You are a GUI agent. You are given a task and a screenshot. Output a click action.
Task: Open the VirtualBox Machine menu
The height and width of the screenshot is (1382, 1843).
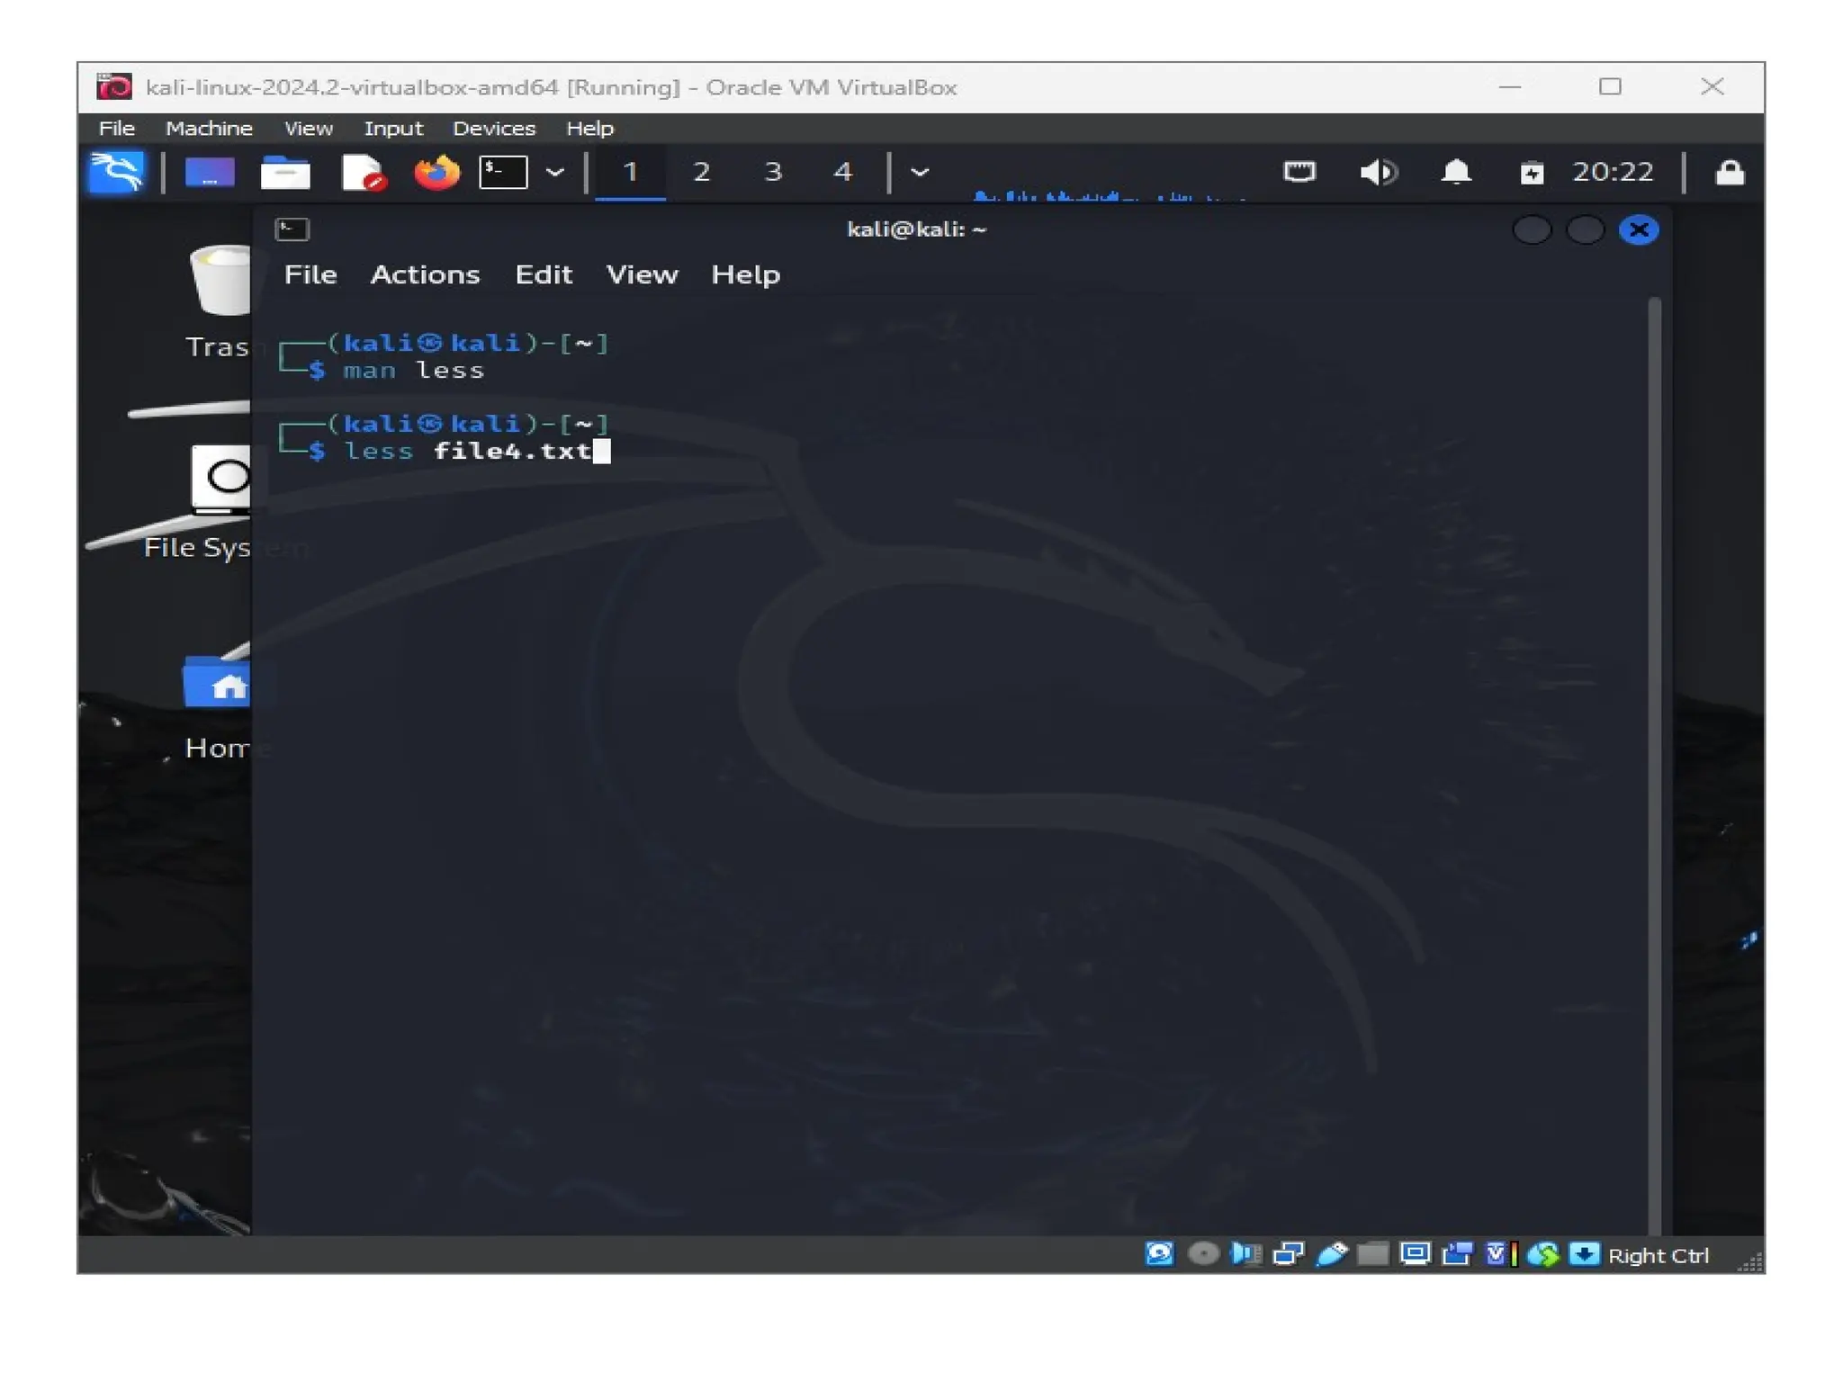point(209,129)
